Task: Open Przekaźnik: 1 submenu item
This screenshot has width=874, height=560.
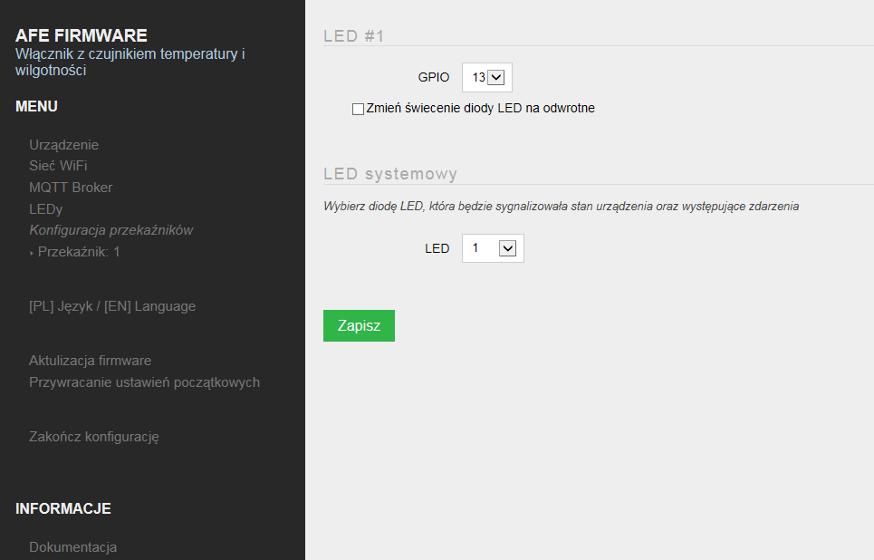Action: click(79, 252)
